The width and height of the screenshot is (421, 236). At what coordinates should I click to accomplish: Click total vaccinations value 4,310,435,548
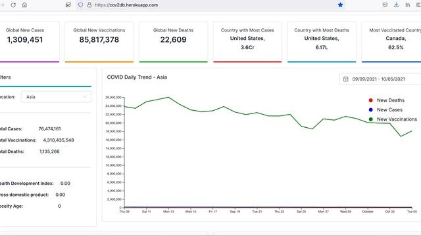pos(59,140)
